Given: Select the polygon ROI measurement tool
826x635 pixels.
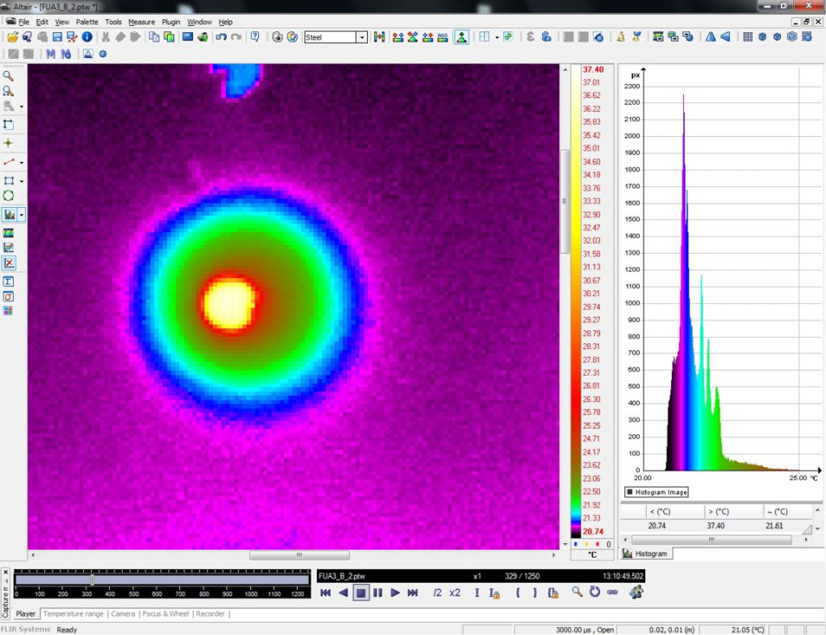Looking at the screenshot, I should pyautogui.click(x=8, y=197).
